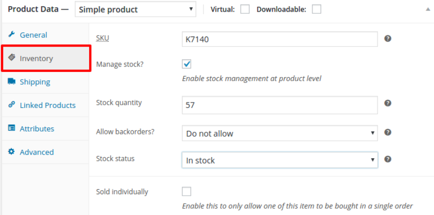
Task: Switch to the Inventory tab
Action: click(46, 58)
